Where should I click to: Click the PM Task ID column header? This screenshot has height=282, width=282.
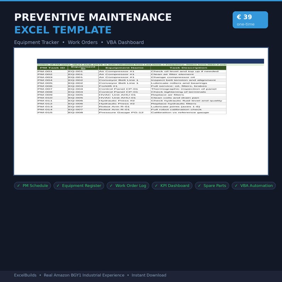point(52,68)
